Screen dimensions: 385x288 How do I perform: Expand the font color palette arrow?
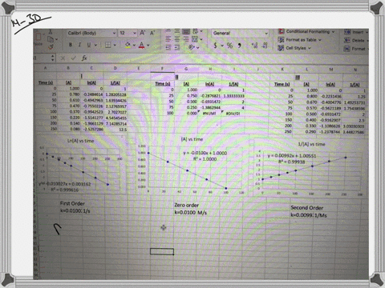148,46
